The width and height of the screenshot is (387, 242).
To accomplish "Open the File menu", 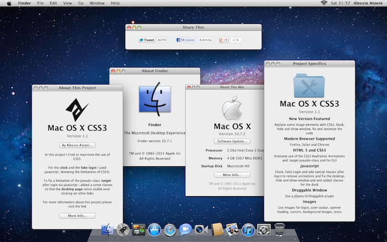I will tap(40, 3).
